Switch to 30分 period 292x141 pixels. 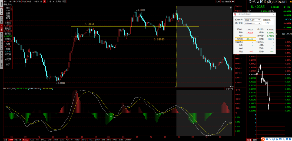pos(24,2)
